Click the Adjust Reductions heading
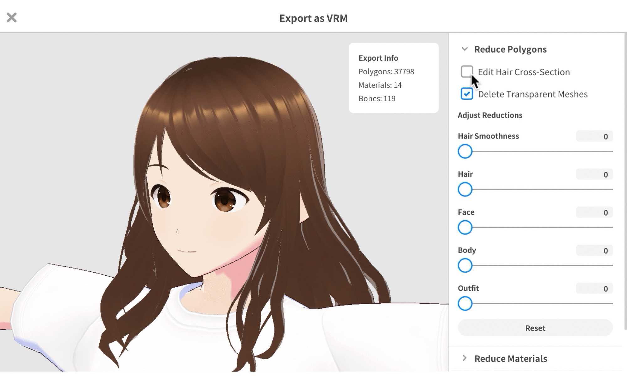The image size is (627, 376). (x=490, y=115)
